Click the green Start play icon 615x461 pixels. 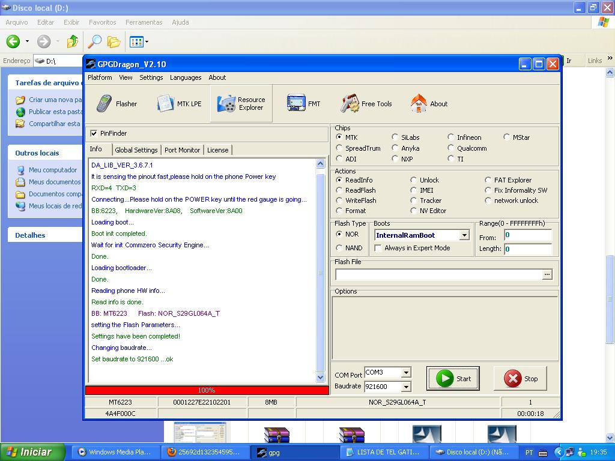[x=444, y=379]
